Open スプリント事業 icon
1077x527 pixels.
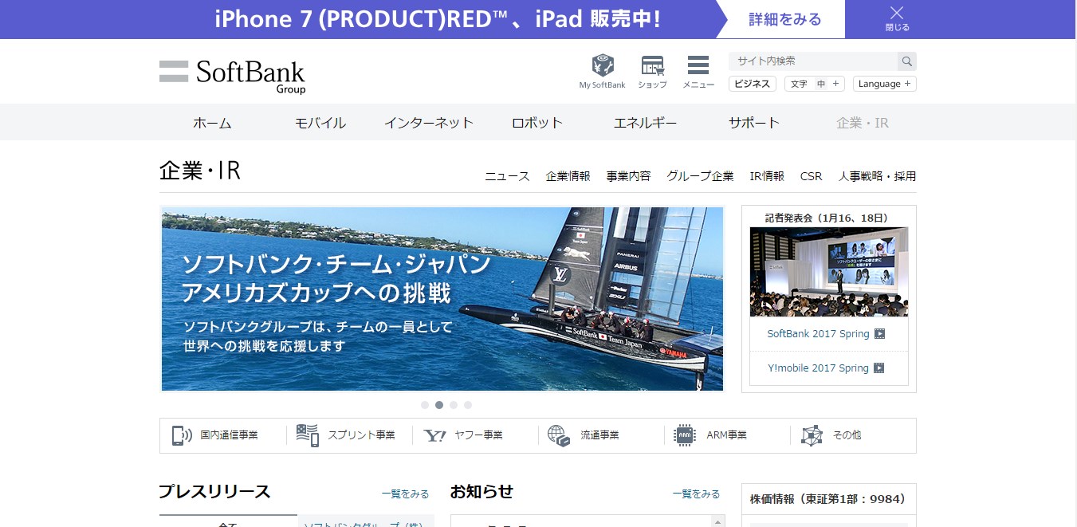pos(307,435)
